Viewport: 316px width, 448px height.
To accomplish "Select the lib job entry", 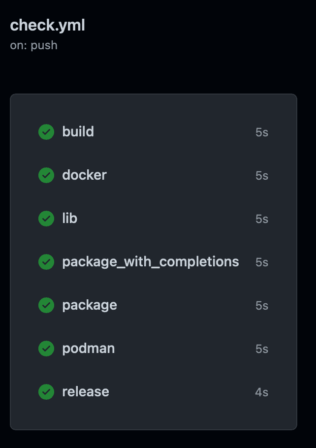I will 69,218.
